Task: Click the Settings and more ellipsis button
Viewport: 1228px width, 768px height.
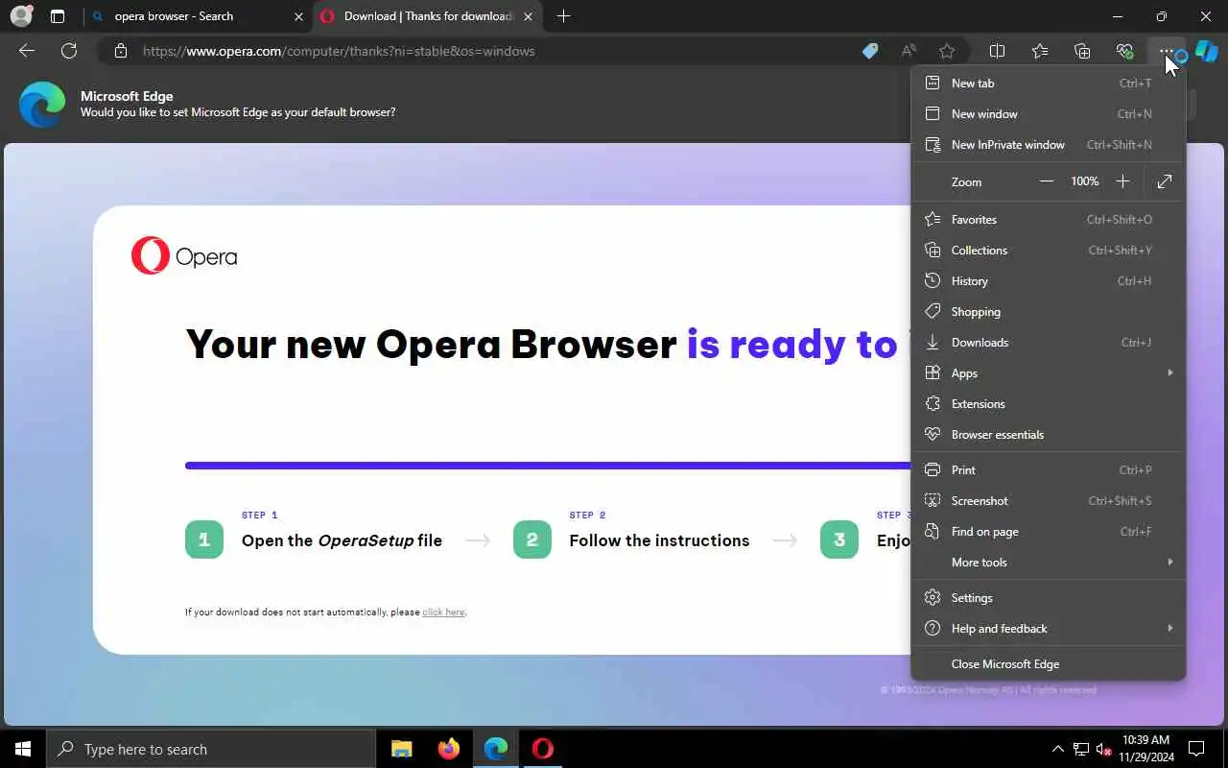Action: pos(1167,51)
